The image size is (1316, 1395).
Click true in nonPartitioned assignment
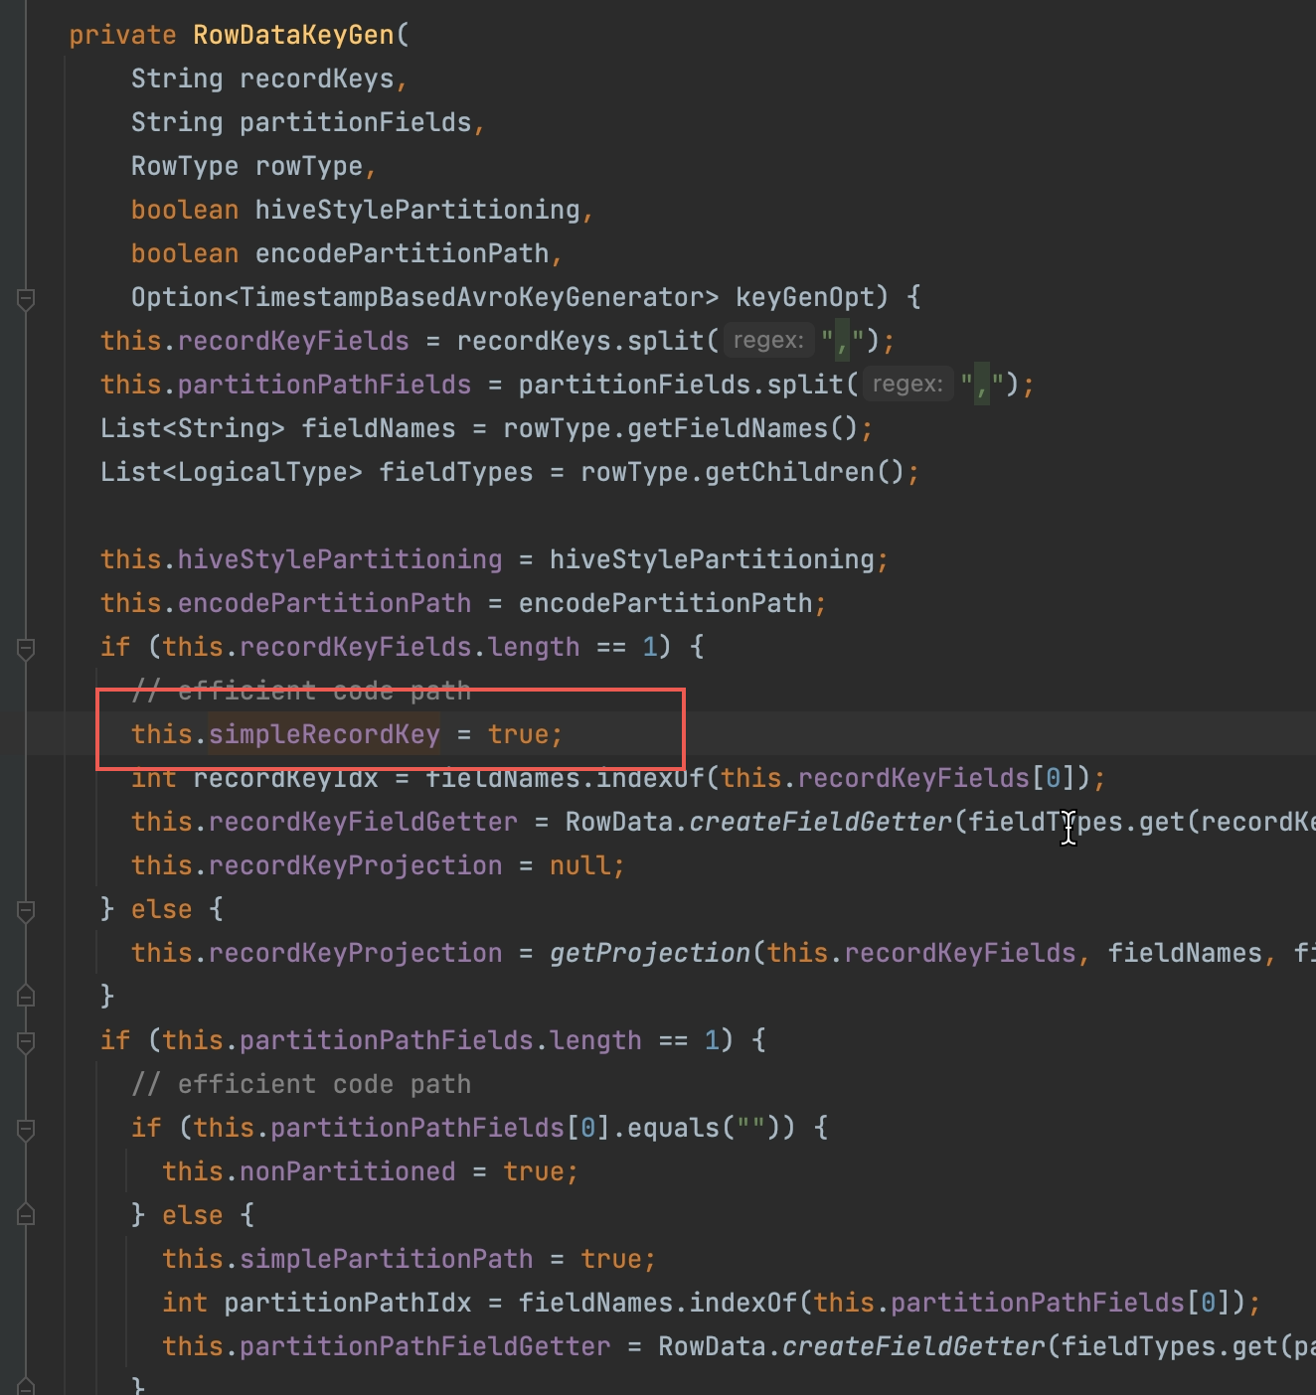pos(534,1171)
